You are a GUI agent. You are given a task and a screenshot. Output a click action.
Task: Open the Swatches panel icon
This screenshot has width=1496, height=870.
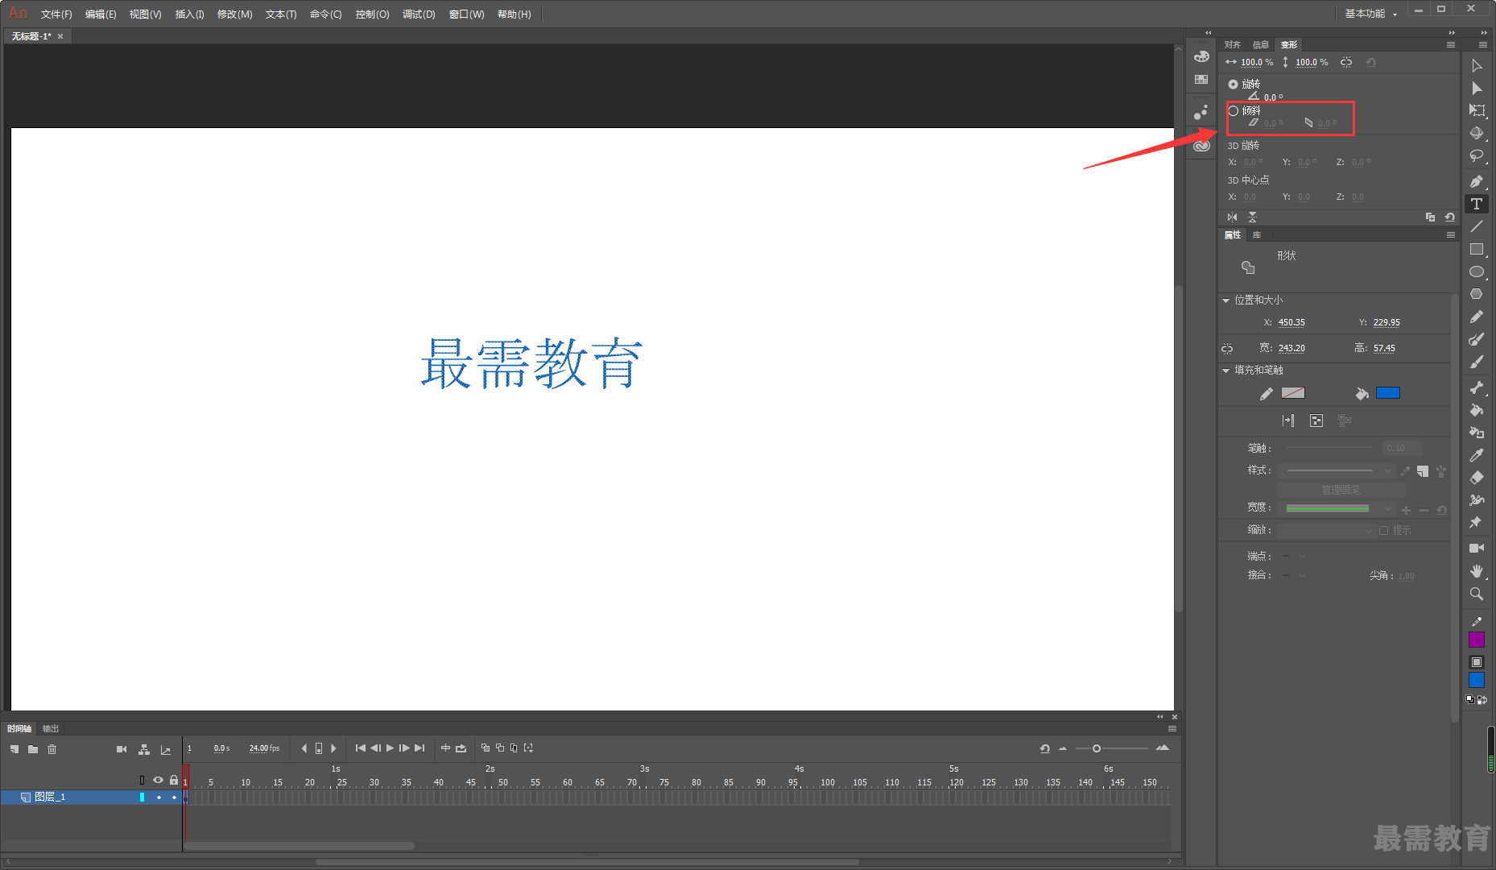1201,80
